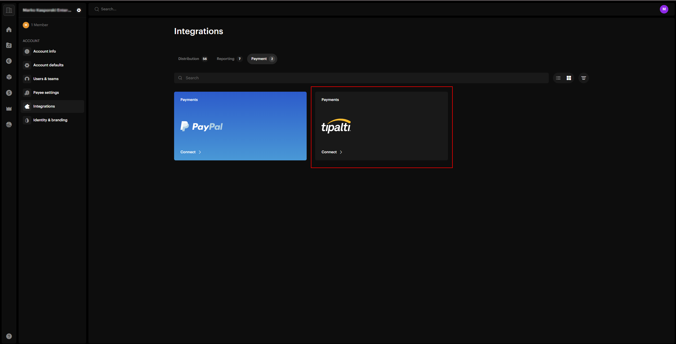Open the dollar royalties icon in left rail
Image resolution: width=676 pixels, height=344 pixels.
pos(9,93)
